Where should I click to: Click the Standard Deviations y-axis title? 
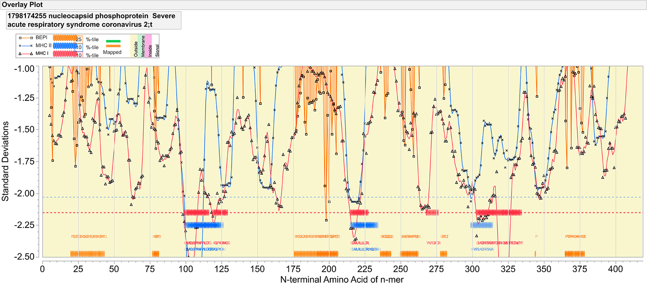pyautogui.click(x=5, y=161)
